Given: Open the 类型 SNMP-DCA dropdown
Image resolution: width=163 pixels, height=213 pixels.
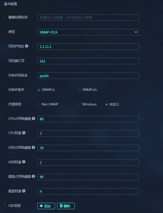Looking at the screenshot, I should [x=88, y=32].
